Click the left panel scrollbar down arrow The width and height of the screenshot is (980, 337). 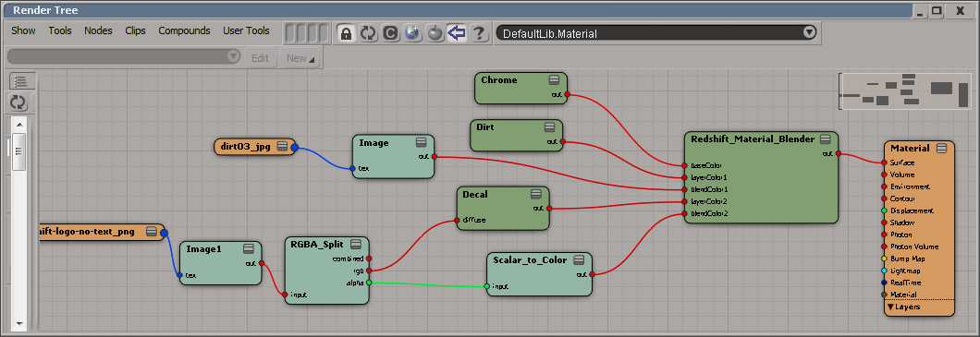point(19,323)
